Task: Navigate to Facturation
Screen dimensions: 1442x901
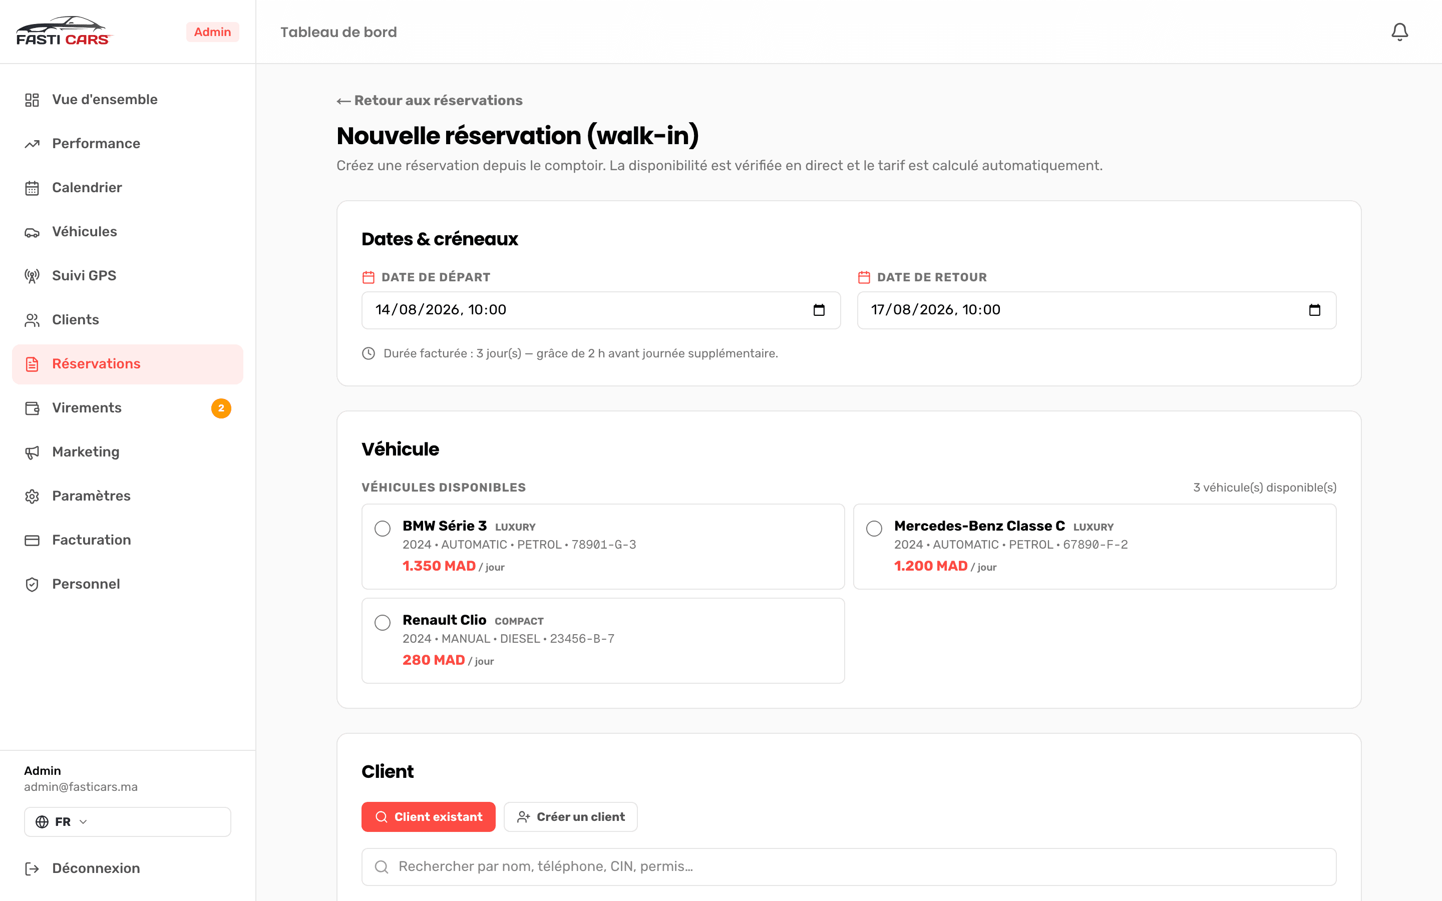Action: [x=128, y=541]
